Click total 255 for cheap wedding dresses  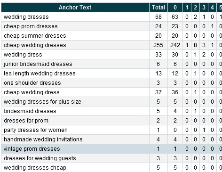(158, 45)
